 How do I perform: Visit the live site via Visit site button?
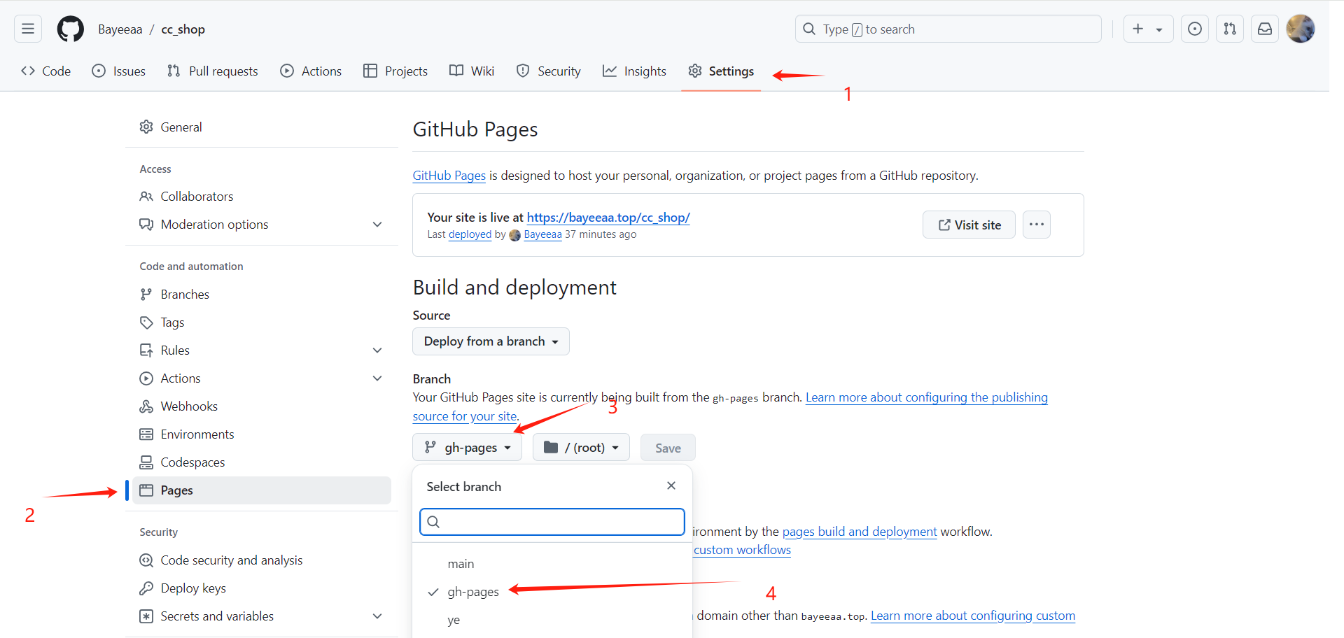969,225
